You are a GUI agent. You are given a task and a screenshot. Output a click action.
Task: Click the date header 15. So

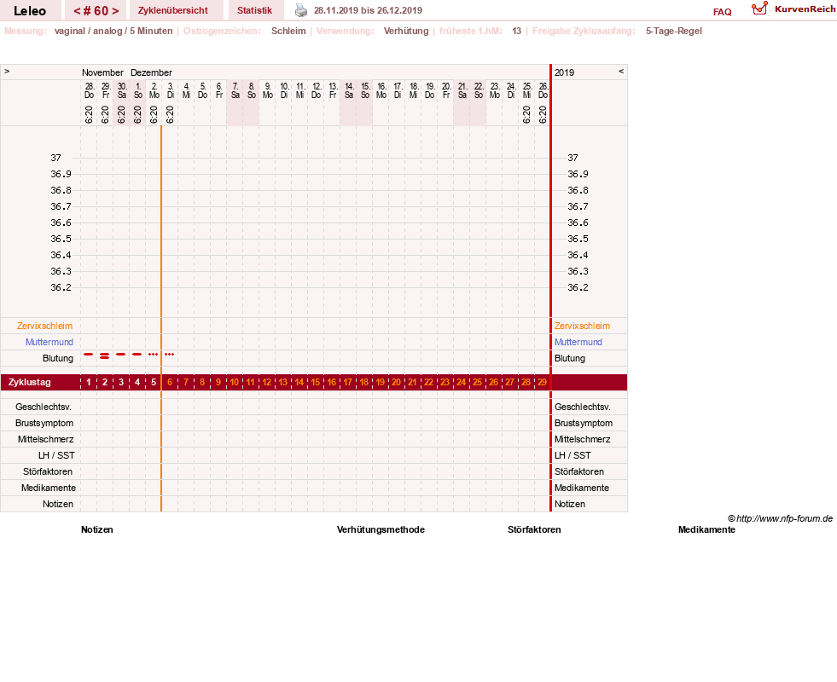365,90
